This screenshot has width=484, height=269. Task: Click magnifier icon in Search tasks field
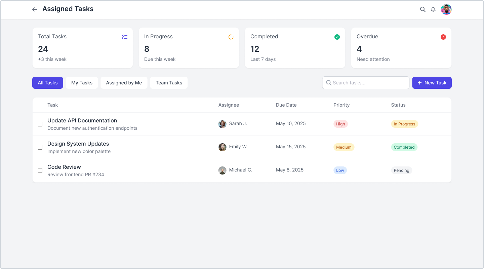click(329, 83)
